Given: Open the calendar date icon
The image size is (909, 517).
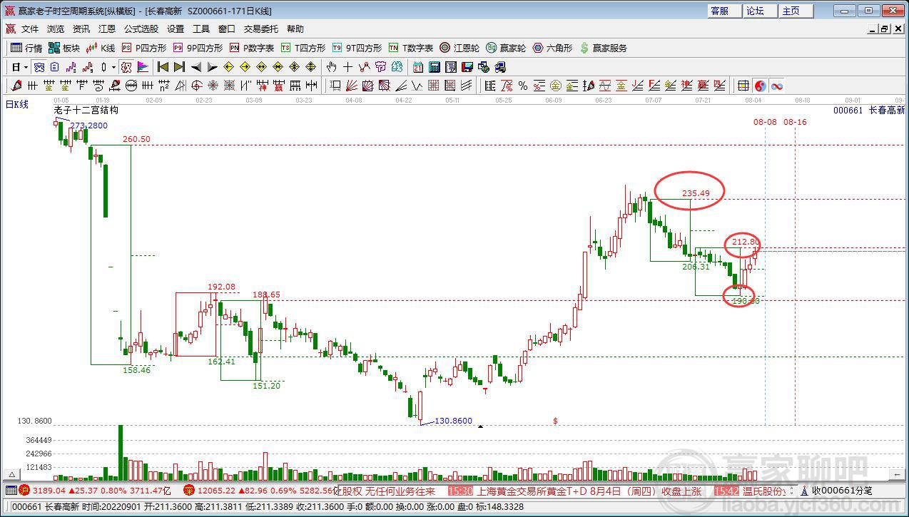Looking at the screenshot, I should (417, 67).
